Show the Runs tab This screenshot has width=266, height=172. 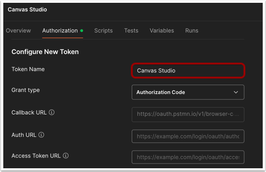[x=192, y=30]
